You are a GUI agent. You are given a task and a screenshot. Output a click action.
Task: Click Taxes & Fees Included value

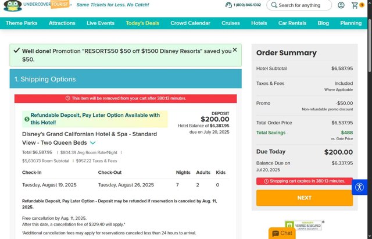point(344,83)
